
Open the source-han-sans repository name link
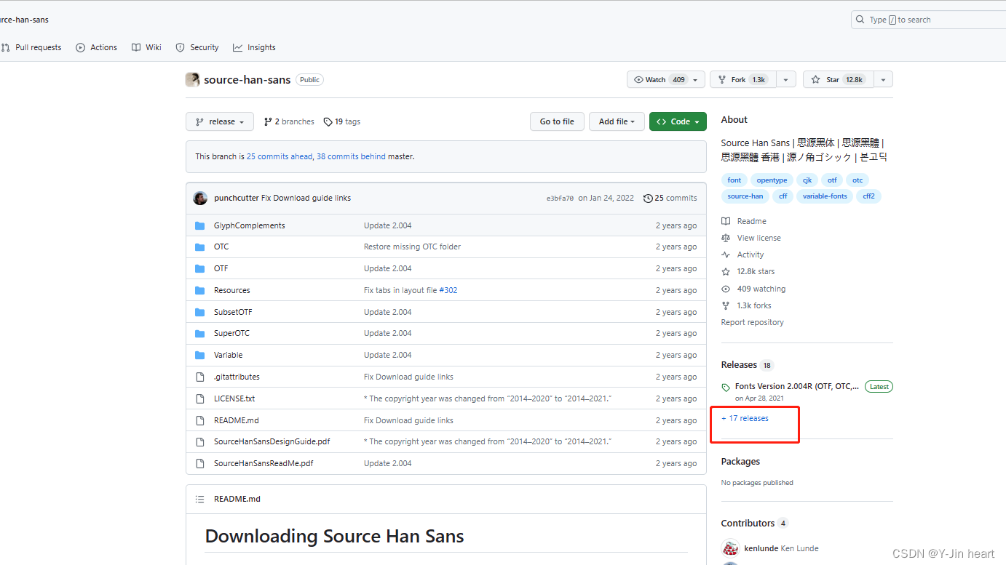[x=247, y=80]
